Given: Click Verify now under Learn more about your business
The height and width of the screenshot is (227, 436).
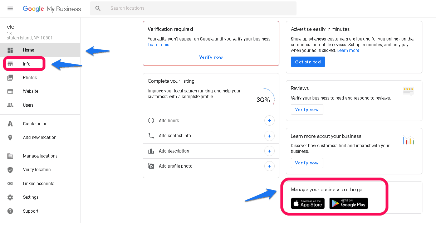Looking at the screenshot, I should coord(307,163).
